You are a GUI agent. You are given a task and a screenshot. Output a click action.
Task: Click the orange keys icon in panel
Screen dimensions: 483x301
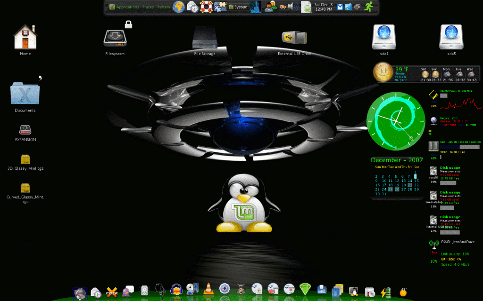(x=283, y=7)
